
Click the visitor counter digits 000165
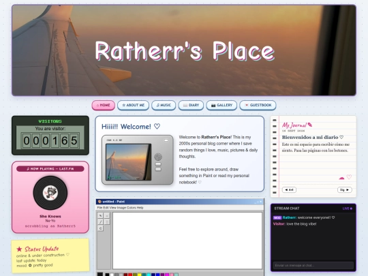50,140
